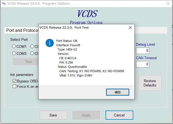This screenshot has width=173, height=124.
Task: Click the 'Port Status: OK' text
Action: [67, 41]
